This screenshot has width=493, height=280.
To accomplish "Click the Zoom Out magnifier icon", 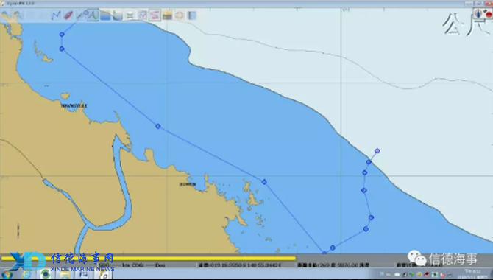I will coord(18,15).
